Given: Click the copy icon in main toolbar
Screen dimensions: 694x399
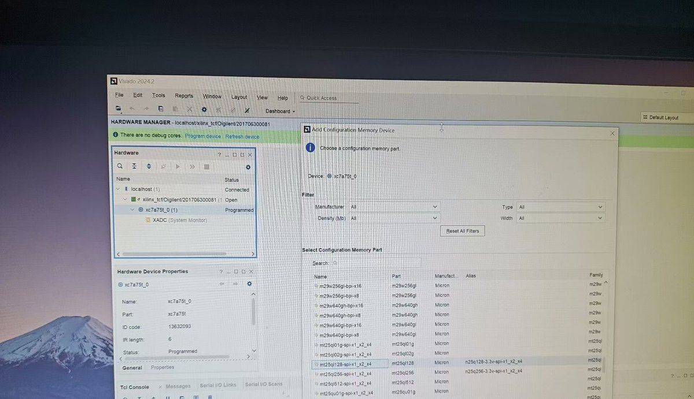Looking at the screenshot, I should coord(161,109).
